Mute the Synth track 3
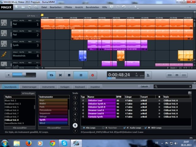196x147 pixels. tap(22, 42)
